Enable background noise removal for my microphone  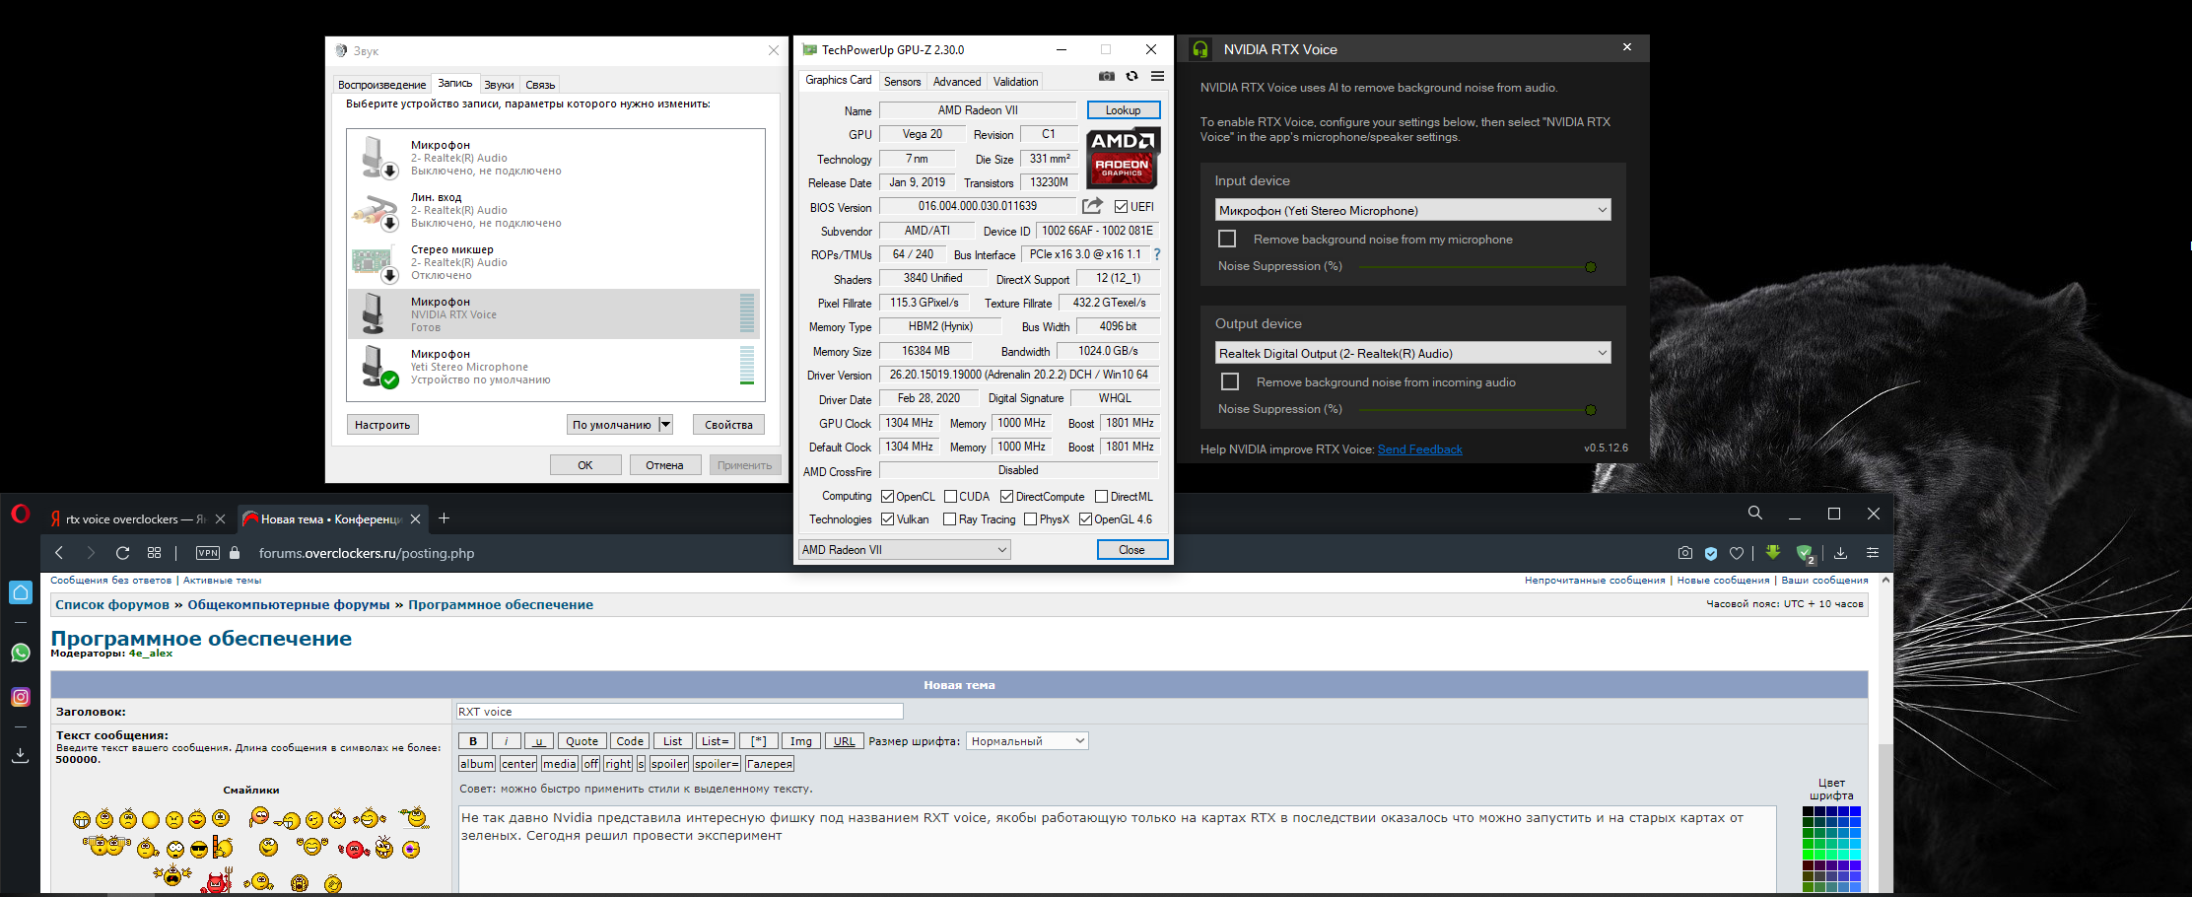click(1227, 239)
